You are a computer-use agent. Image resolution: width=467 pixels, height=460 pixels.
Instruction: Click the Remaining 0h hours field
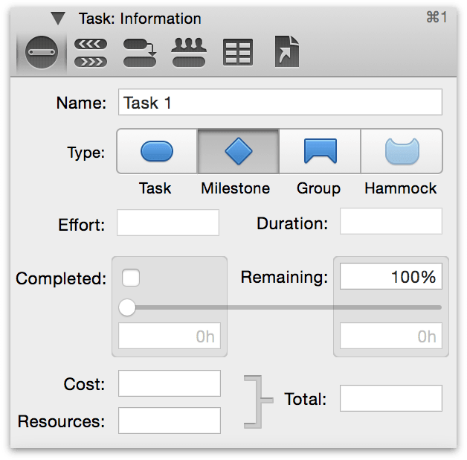coord(391,336)
